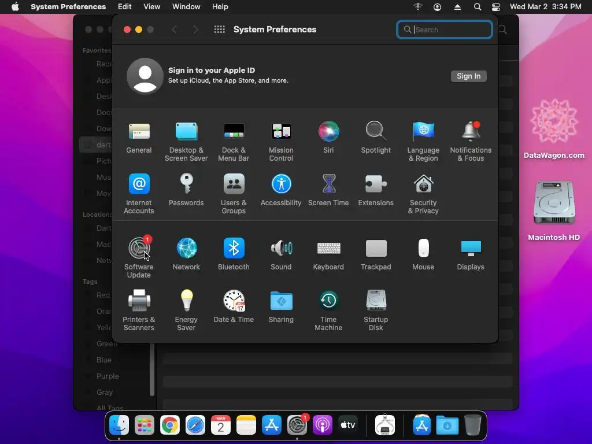This screenshot has width=592, height=444.
Task: Open Notes from the Dock
Action: [x=246, y=425]
